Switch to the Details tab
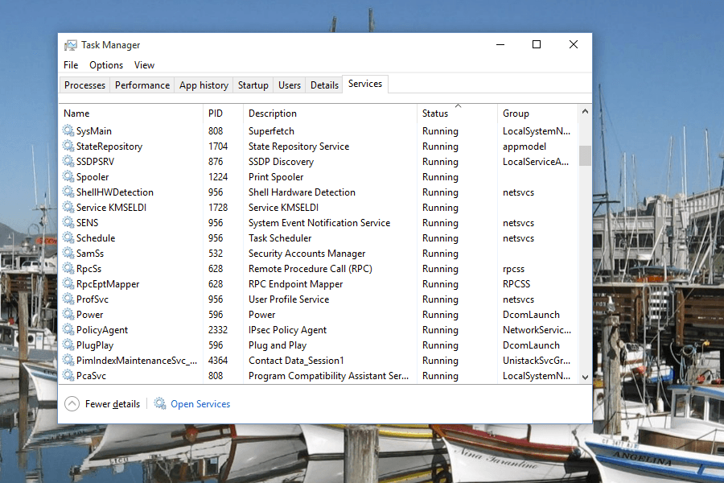 pos(324,85)
